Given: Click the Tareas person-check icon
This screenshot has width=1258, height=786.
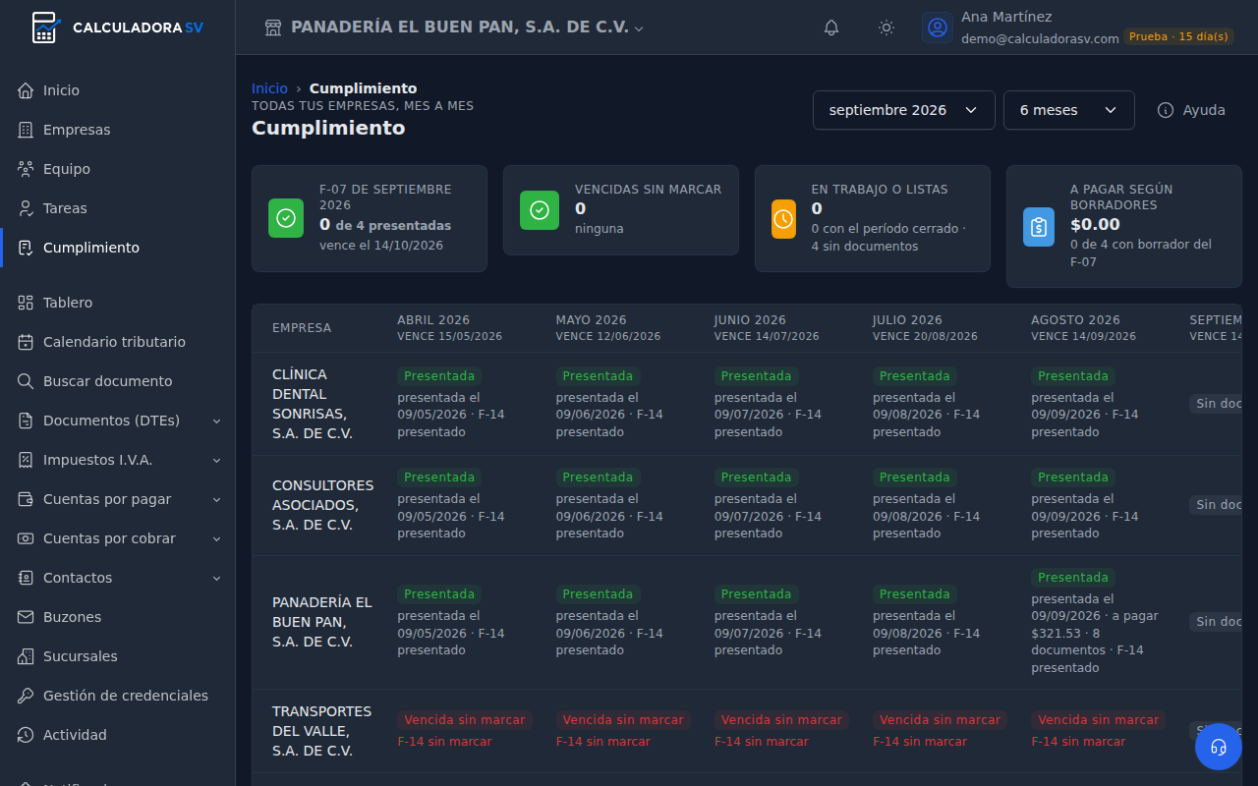Looking at the screenshot, I should click(26, 208).
